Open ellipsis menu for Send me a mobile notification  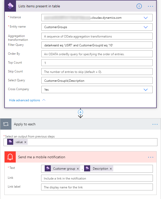151,157
